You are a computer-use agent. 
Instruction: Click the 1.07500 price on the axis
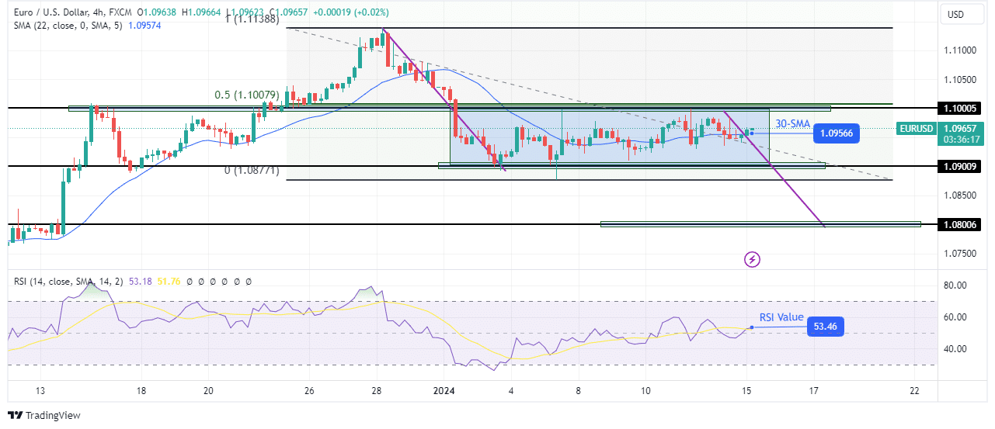(x=958, y=254)
